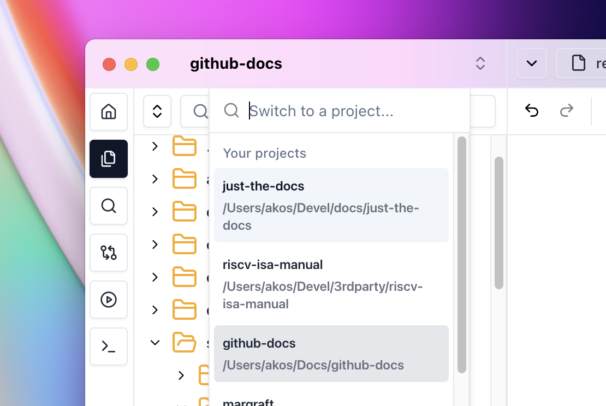Screen dimensions: 606x406
Task: Click the file tab document icon
Action: (579, 63)
